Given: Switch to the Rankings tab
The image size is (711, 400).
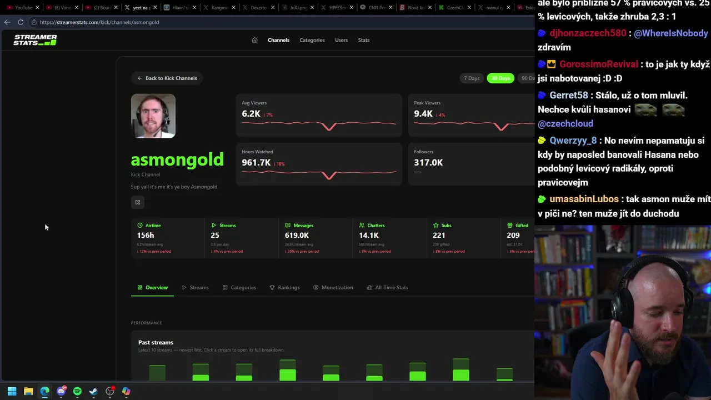Looking at the screenshot, I should [x=284, y=287].
